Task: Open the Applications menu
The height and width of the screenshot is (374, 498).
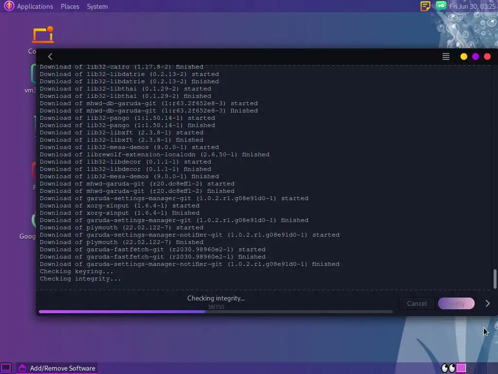Action: [35, 6]
